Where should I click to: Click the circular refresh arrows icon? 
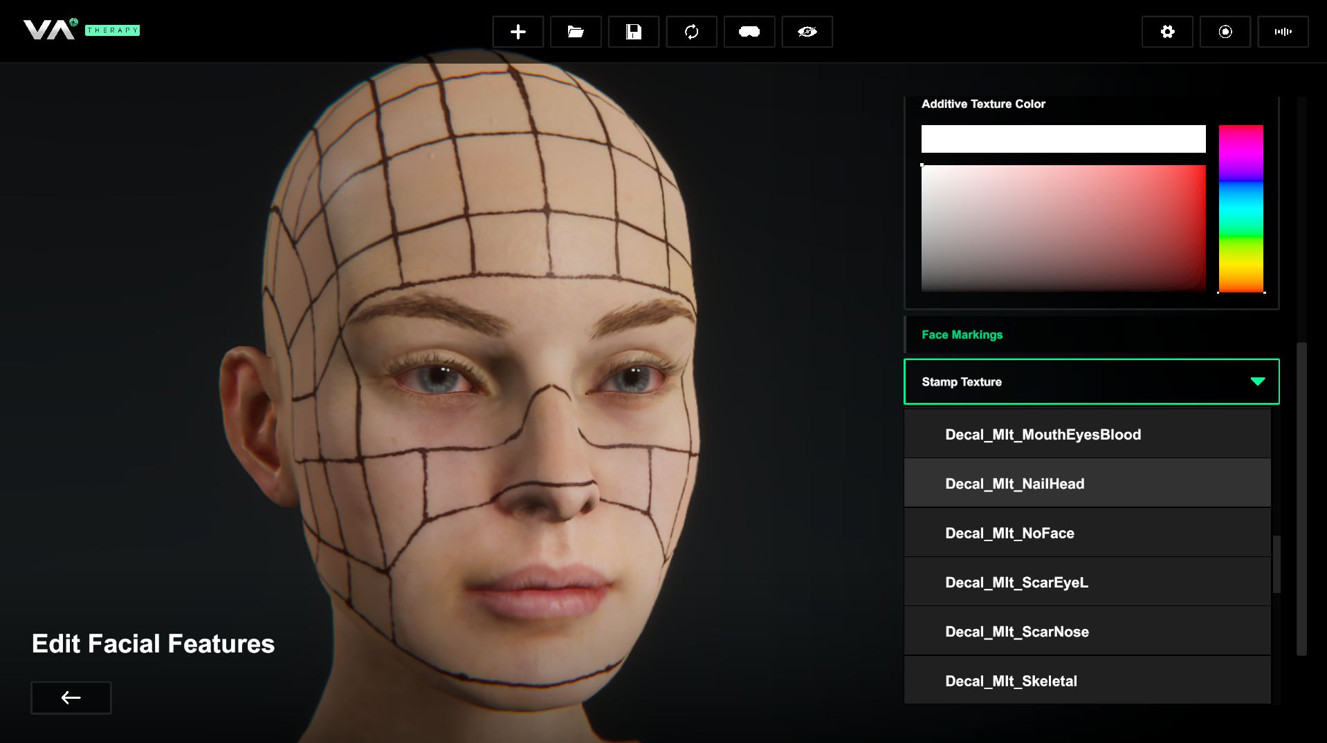point(691,32)
